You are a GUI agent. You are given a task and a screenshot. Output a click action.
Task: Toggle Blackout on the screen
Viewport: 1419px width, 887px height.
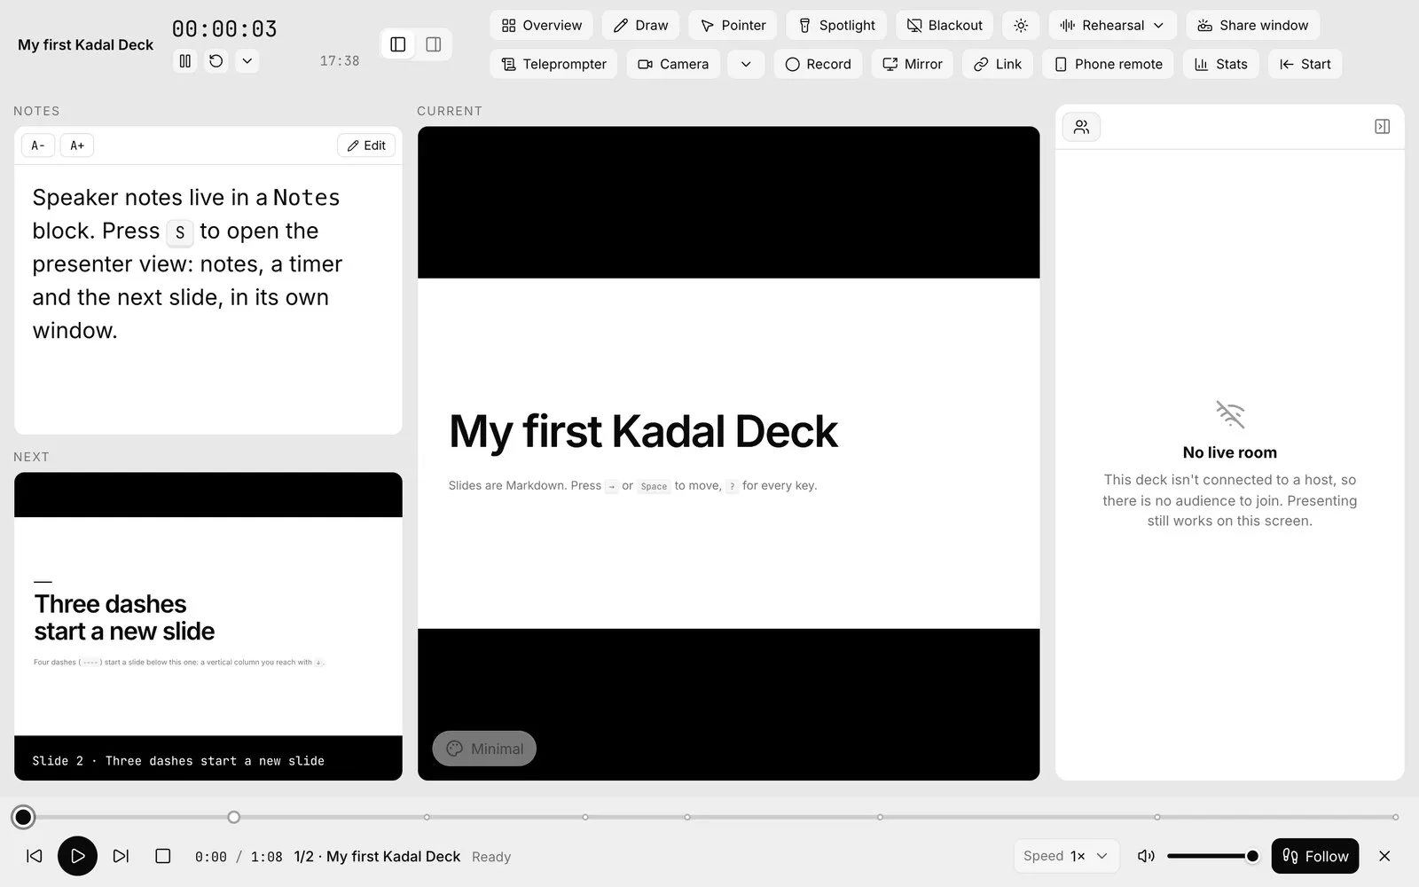pyautogui.click(x=945, y=25)
